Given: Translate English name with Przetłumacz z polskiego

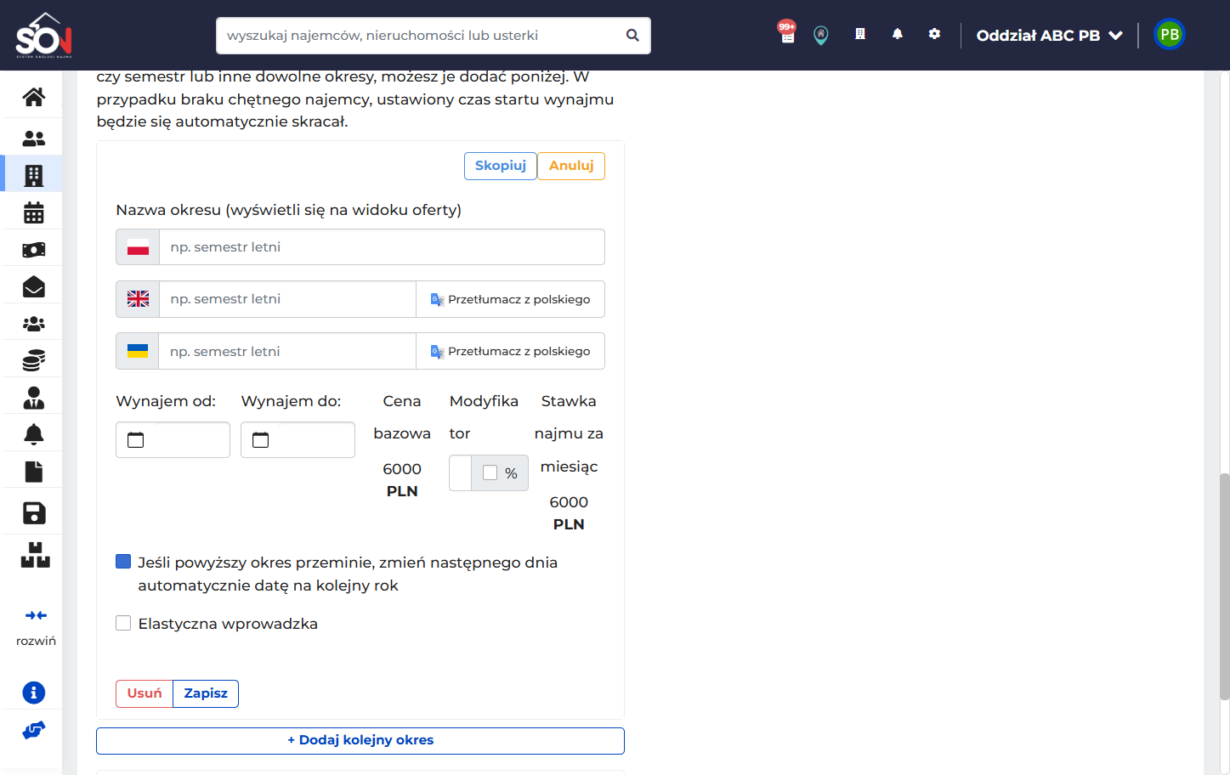Looking at the screenshot, I should (x=510, y=299).
